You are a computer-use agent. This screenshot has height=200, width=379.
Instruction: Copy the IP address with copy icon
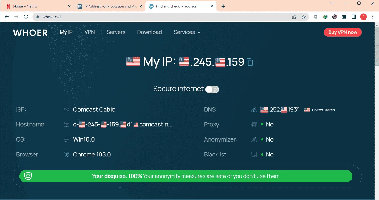250,62
